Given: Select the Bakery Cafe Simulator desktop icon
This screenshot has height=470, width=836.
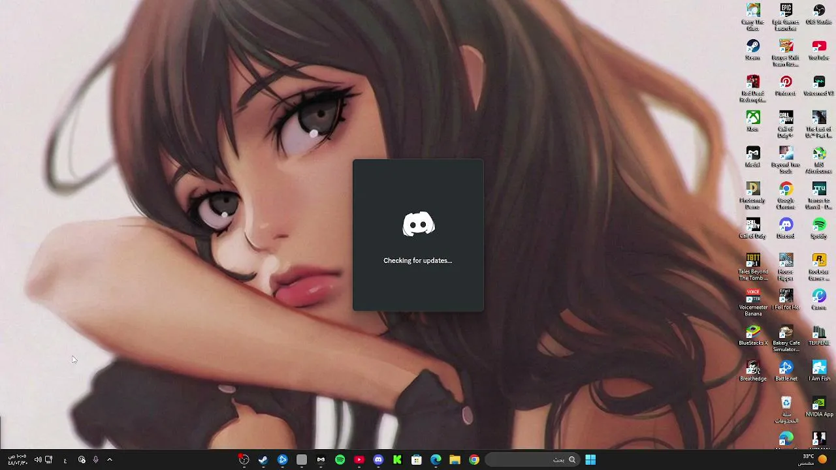Looking at the screenshot, I should (786, 339).
